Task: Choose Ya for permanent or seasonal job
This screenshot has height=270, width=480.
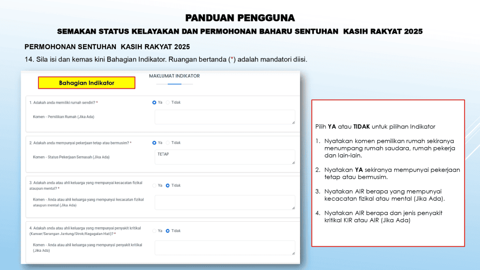Action: coord(154,143)
